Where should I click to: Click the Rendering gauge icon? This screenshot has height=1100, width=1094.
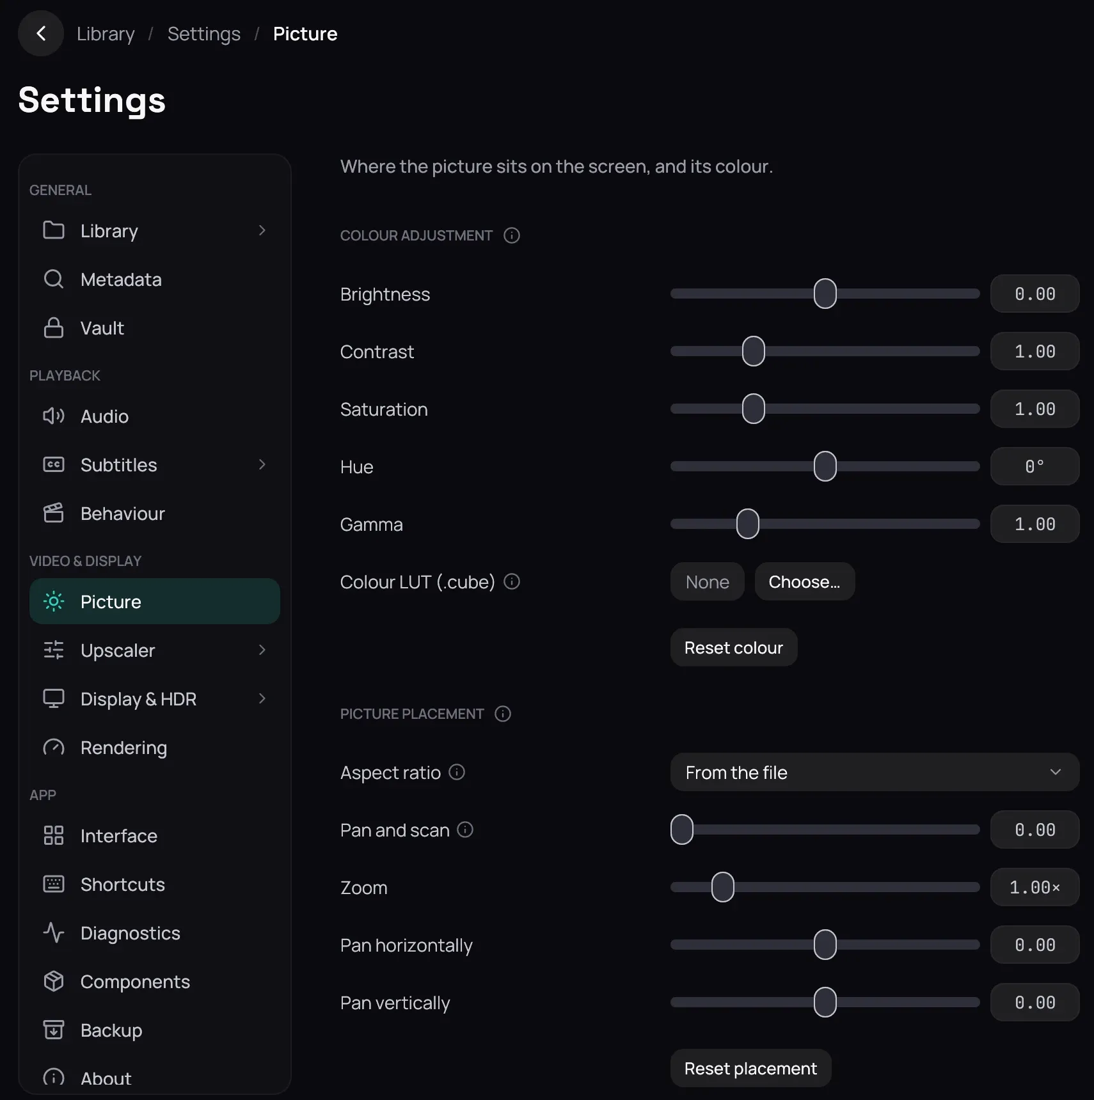pyautogui.click(x=54, y=747)
